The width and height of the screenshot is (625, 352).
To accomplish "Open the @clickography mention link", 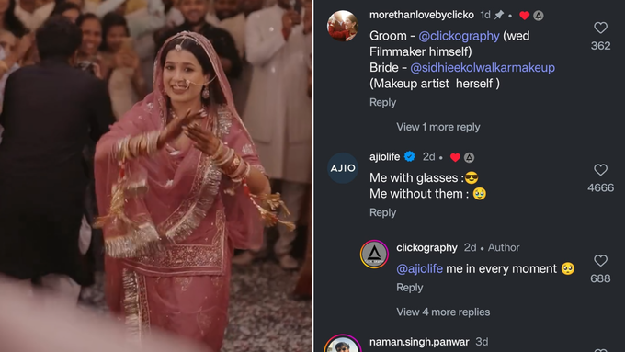I will (459, 36).
